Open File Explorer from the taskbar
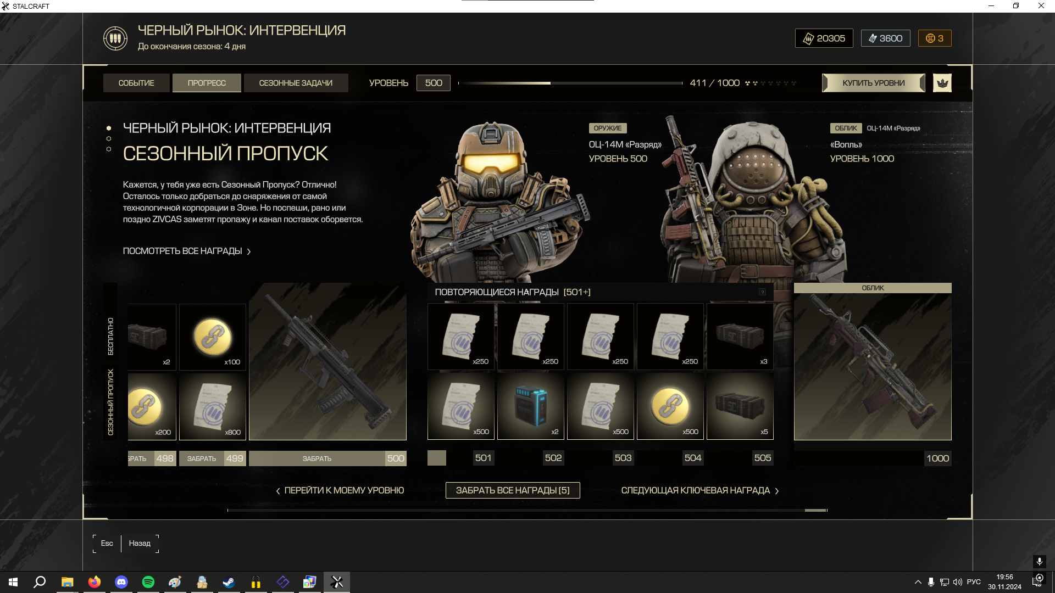1055x593 pixels. (x=67, y=582)
